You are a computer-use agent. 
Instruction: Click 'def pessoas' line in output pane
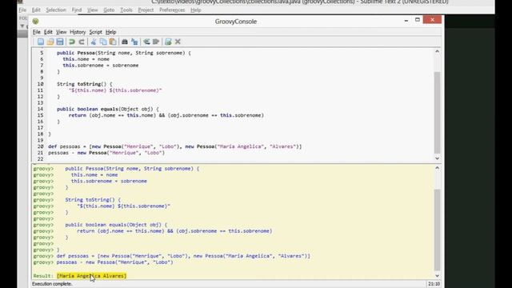pyautogui.click(x=183, y=256)
